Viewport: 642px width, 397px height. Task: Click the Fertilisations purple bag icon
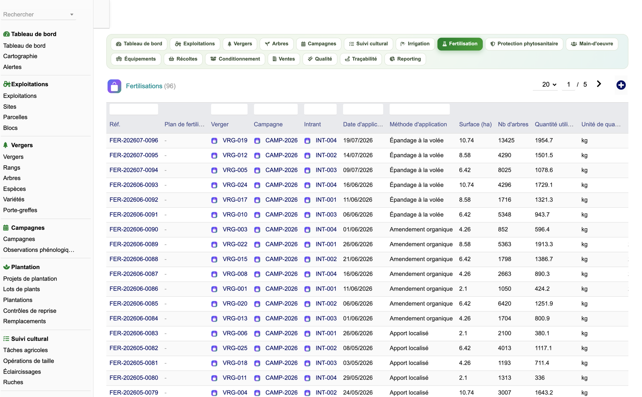coord(114,86)
